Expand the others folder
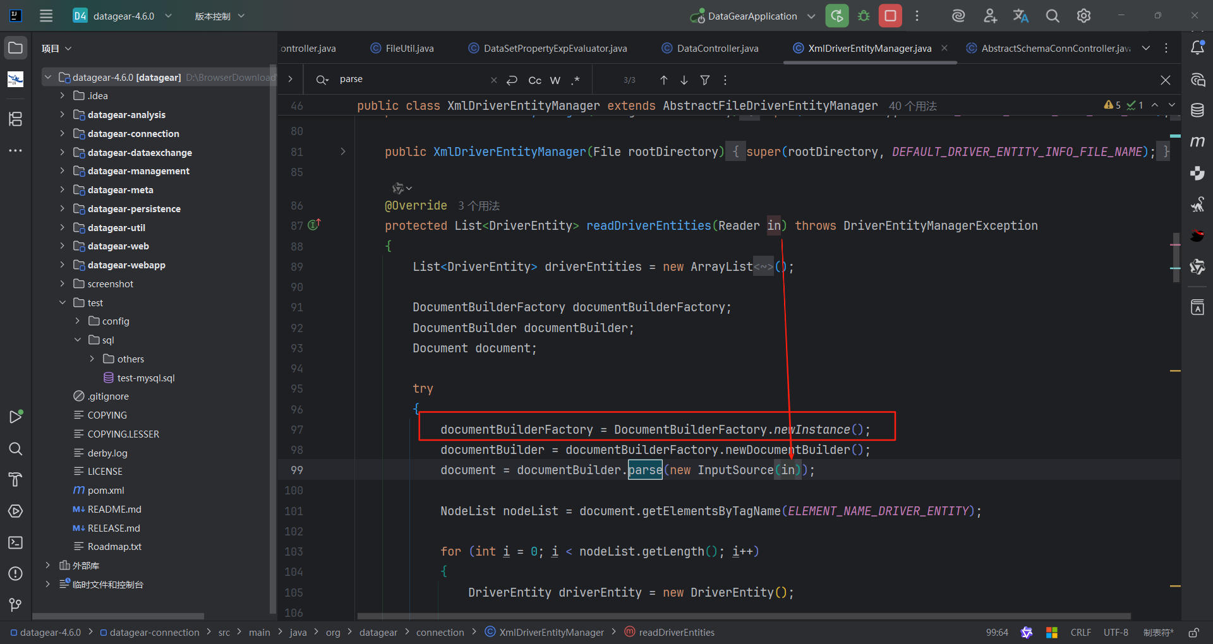This screenshot has height=644, width=1213. pyautogui.click(x=92, y=359)
